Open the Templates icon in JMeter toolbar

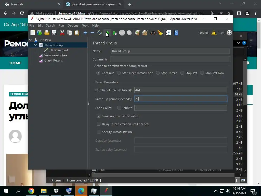(x=40, y=33)
